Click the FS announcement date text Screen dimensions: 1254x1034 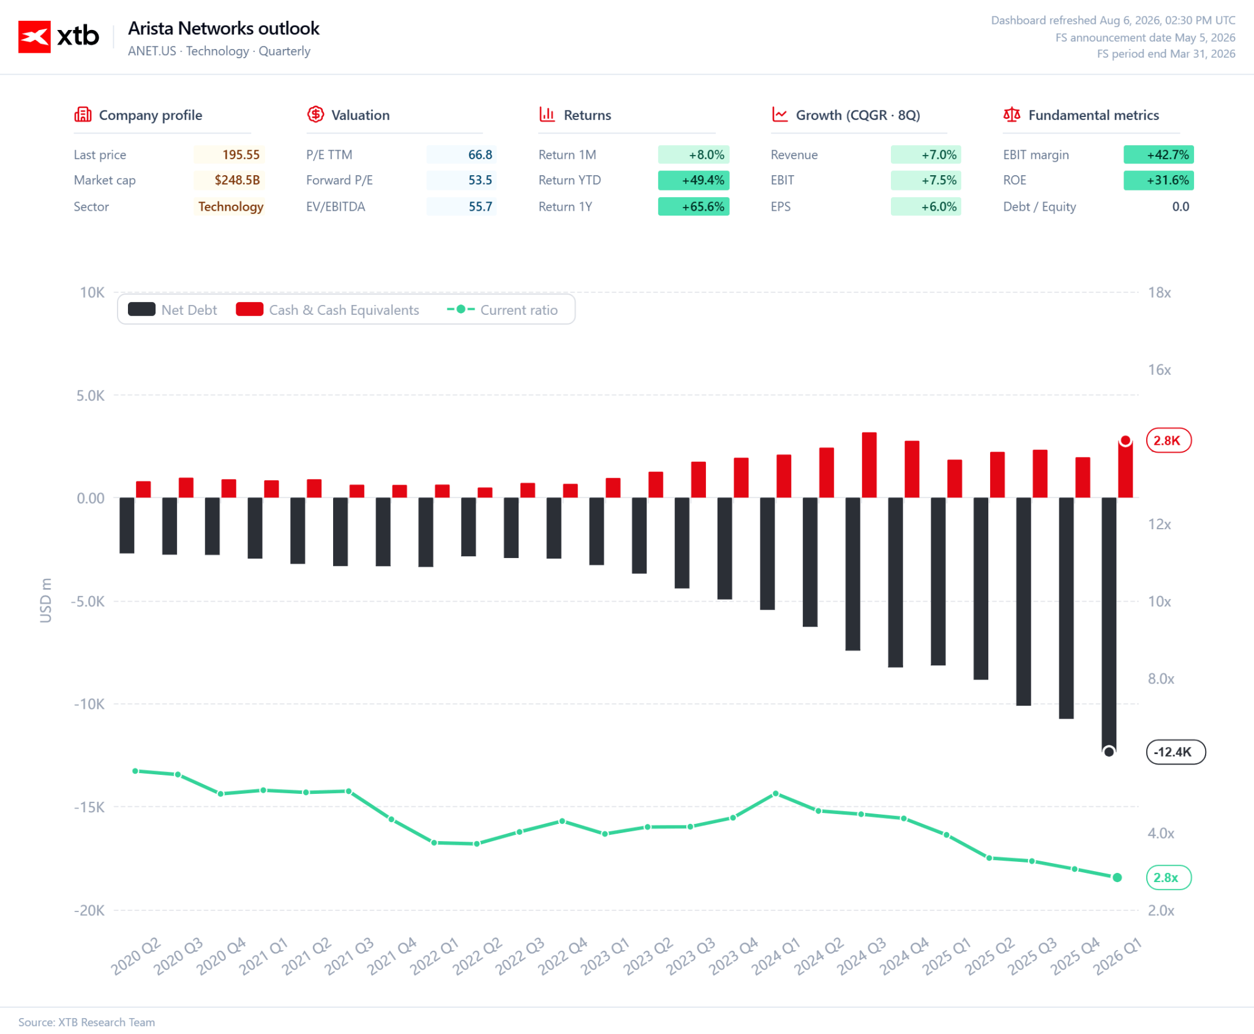pyautogui.click(x=1145, y=37)
